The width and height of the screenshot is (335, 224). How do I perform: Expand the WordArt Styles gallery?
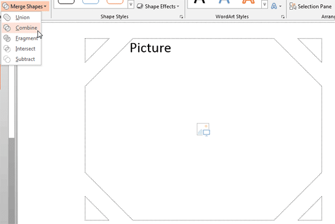tap(264, 4)
